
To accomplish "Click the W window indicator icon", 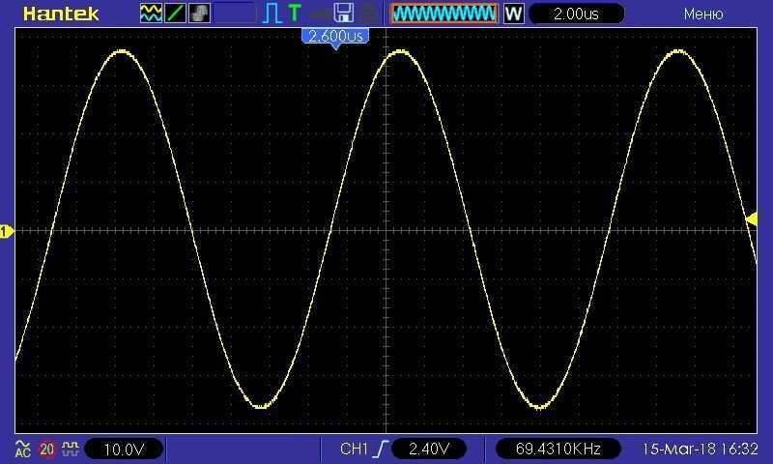I will point(513,14).
